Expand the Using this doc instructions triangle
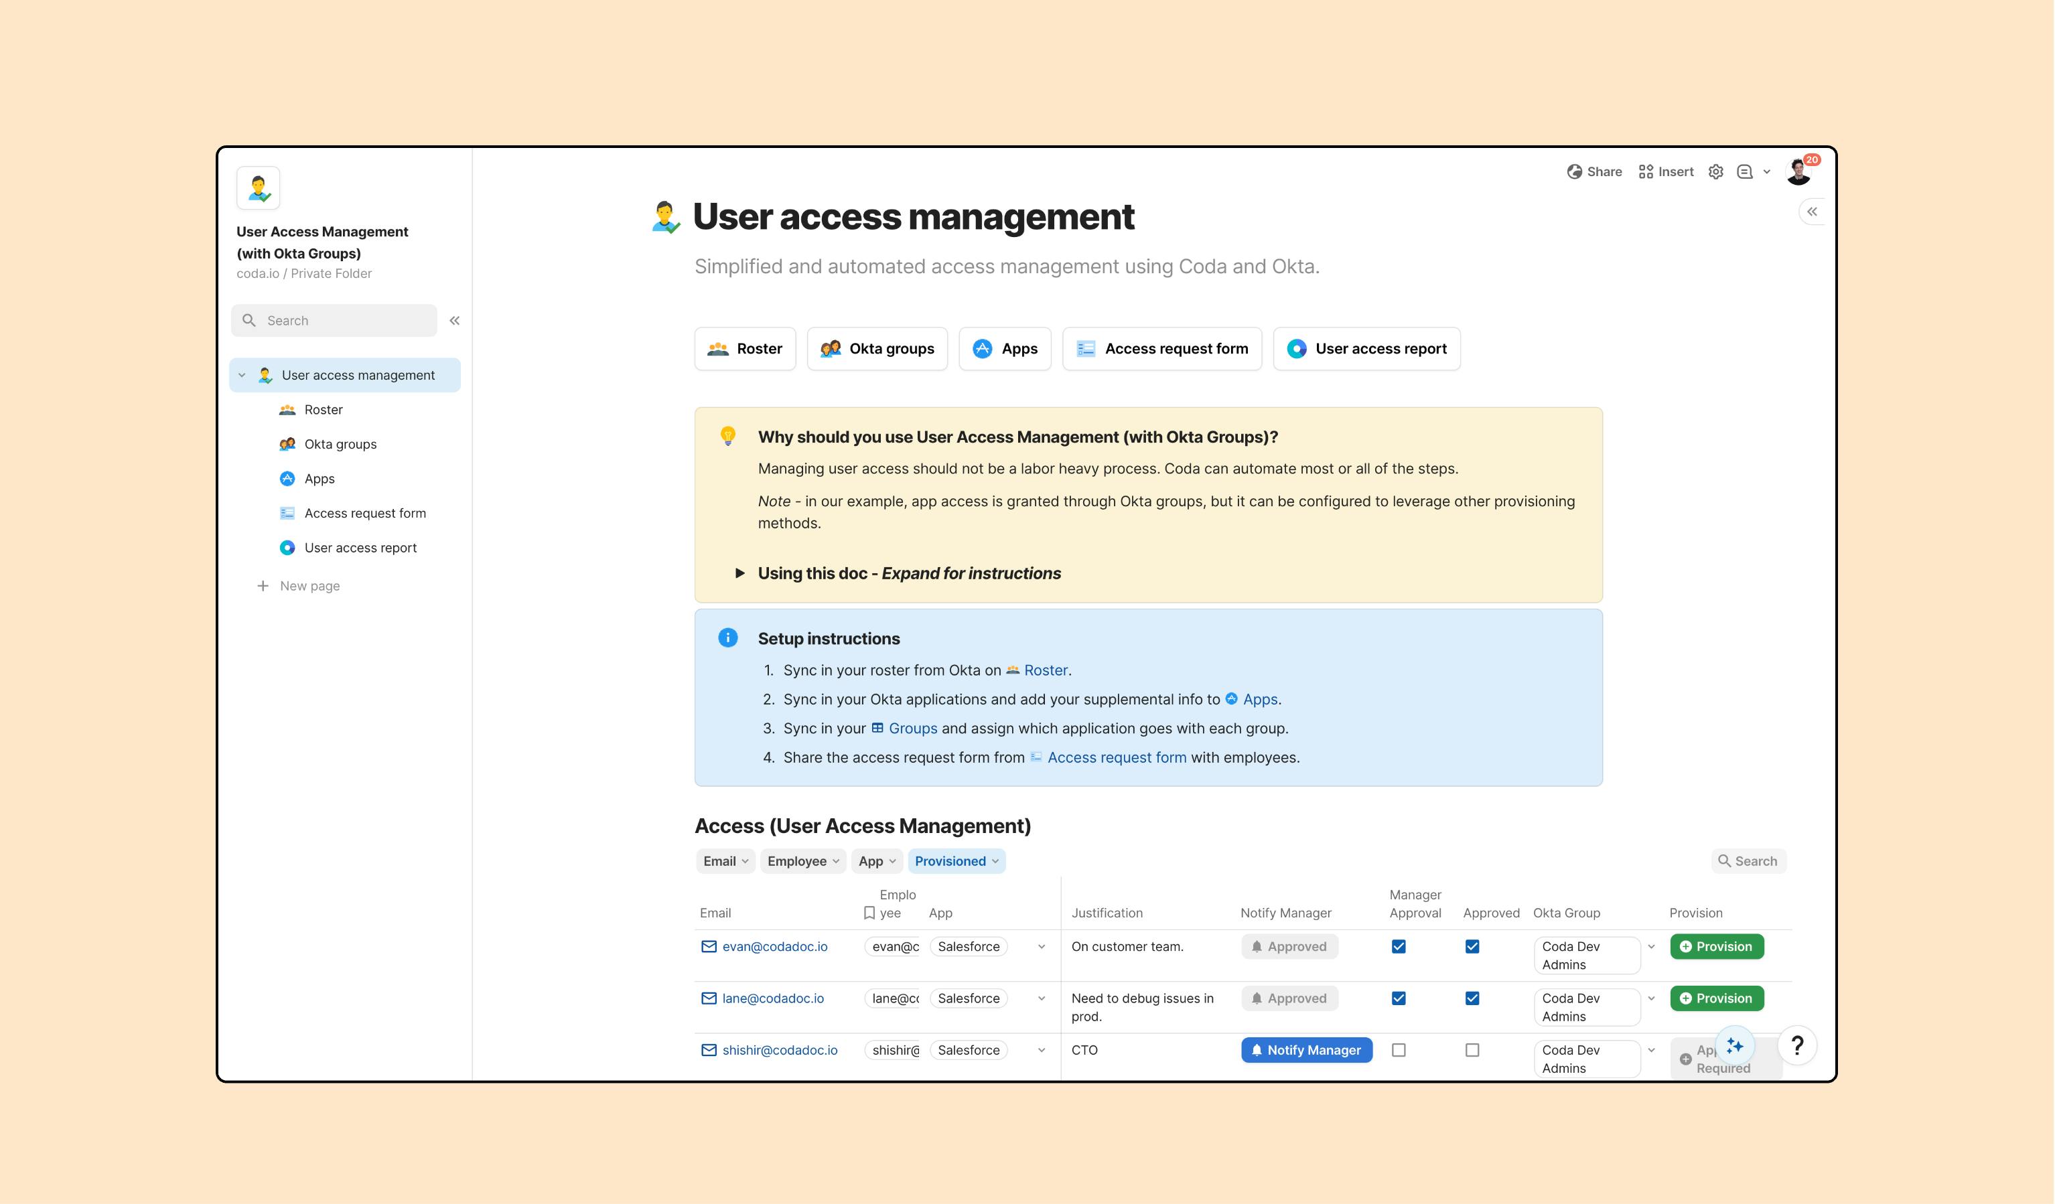The width and height of the screenshot is (2055, 1204). [739, 573]
